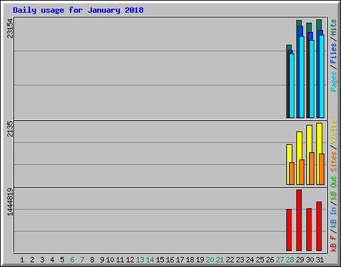This screenshot has width=341, height=267.
Task: Select the 1444819 y-axis value
Action: coord(10,202)
